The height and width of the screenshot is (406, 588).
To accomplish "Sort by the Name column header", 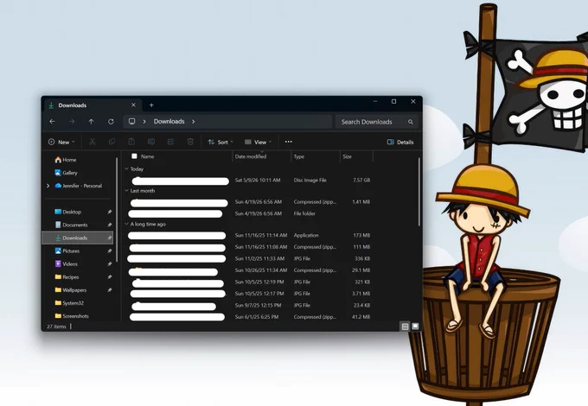I will (x=147, y=156).
